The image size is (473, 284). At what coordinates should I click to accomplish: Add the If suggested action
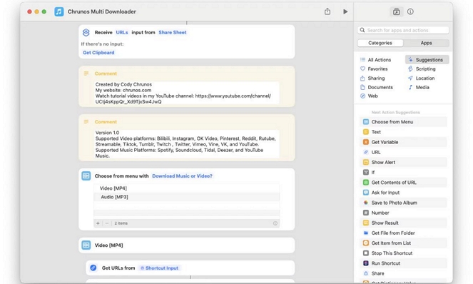[x=403, y=173]
